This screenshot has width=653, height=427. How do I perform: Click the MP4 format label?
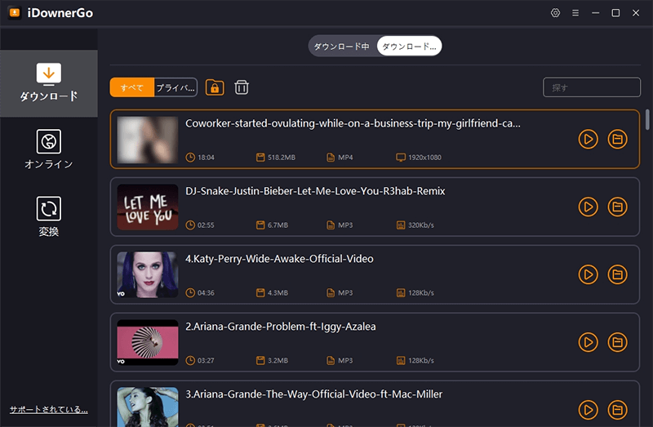point(345,158)
